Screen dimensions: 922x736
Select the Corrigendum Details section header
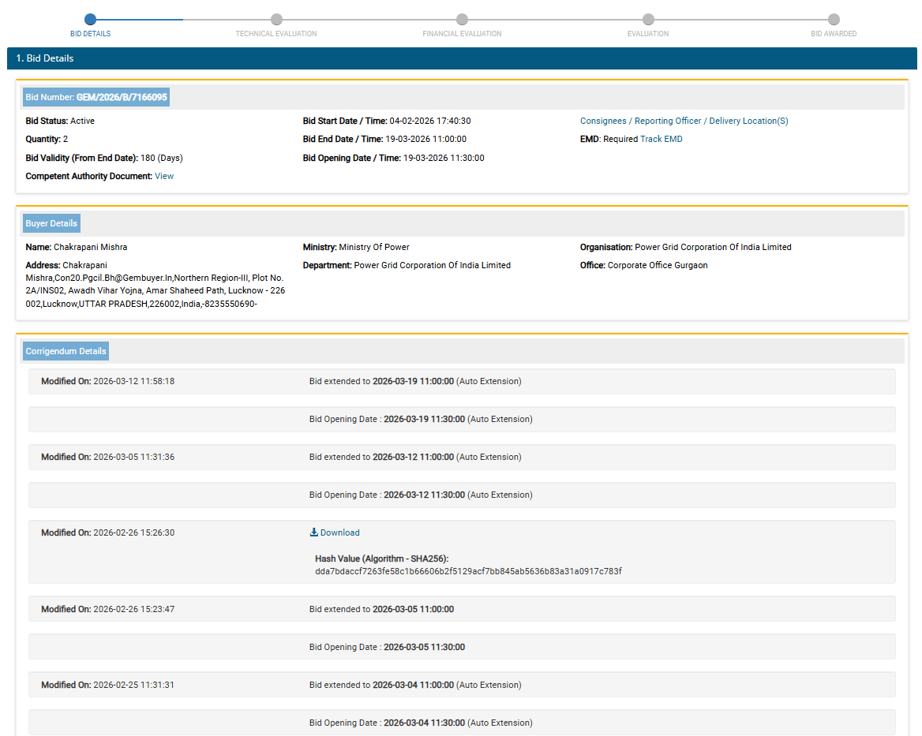(x=66, y=351)
